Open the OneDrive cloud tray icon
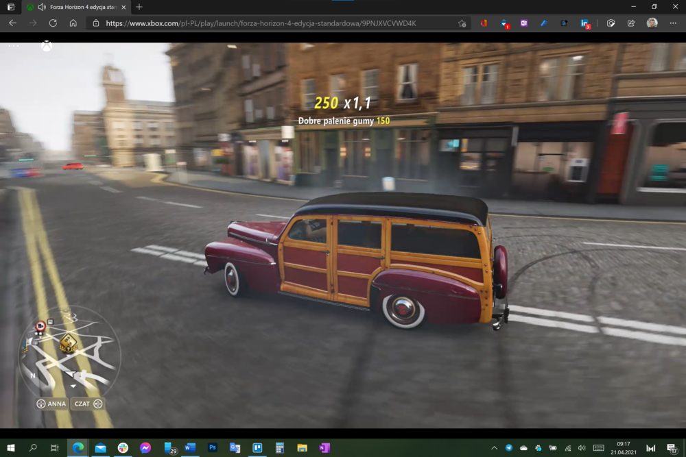The width and height of the screenshot is (686, 457). pyautogui.click(x=523, y=448)
